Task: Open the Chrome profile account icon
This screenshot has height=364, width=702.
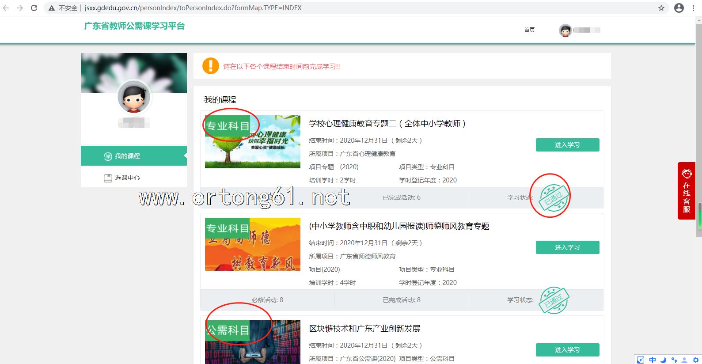Action: [x=679, y=8]
